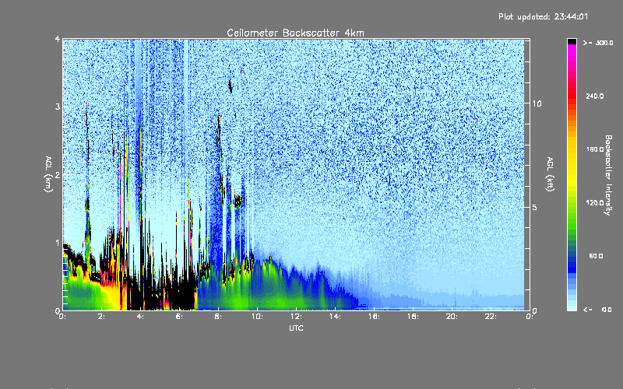Click the "<= 0.0" colorbar label
Viewport: 623px width, 389px height.
[598, 310]
